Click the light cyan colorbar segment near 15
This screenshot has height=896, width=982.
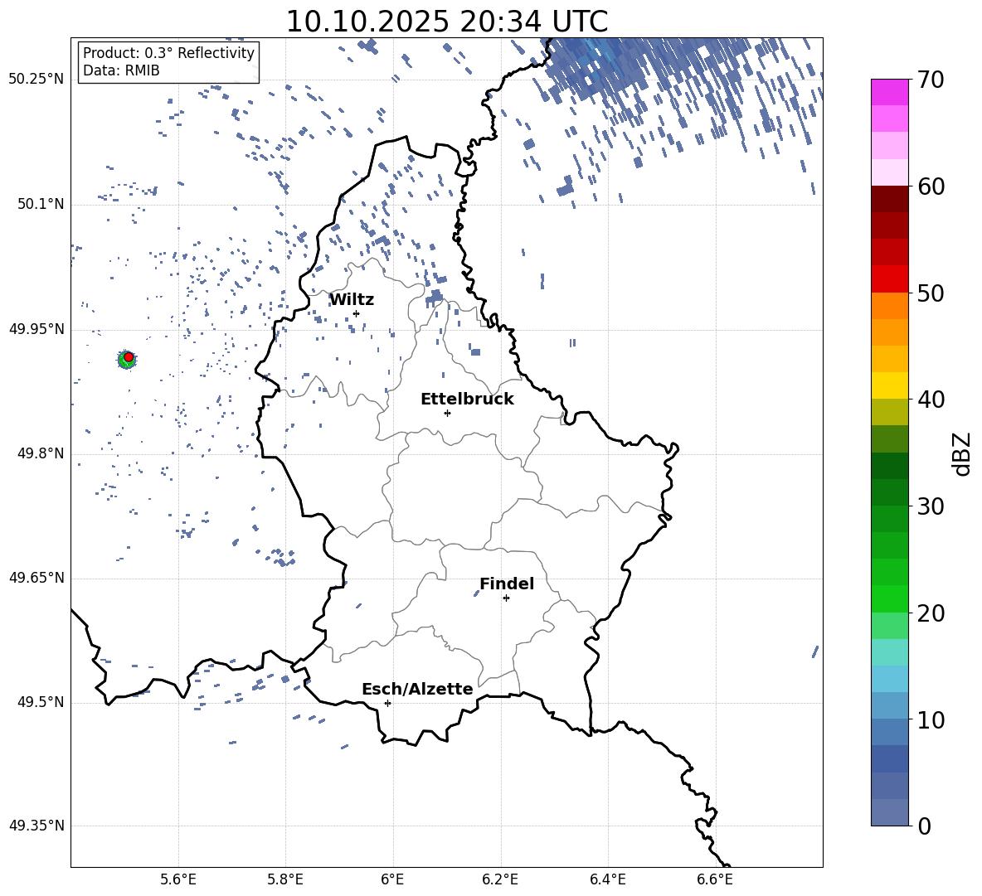tap(889, 652)
